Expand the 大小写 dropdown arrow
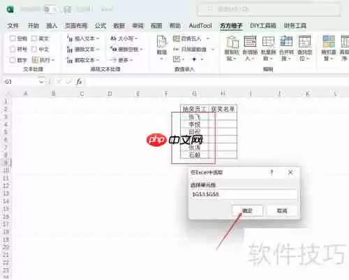Image resolution: width=349 pixels, height=280 pixels. coord(136,38)
